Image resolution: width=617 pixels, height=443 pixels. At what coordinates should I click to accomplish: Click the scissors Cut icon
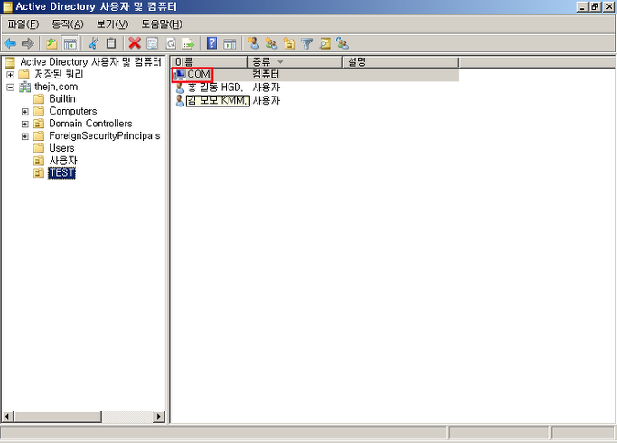pos(93,43)
